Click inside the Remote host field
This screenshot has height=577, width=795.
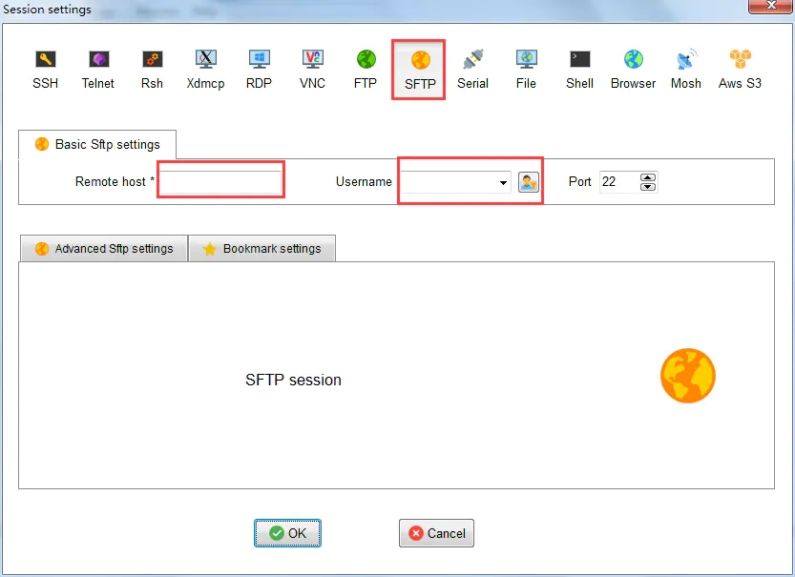220,179
